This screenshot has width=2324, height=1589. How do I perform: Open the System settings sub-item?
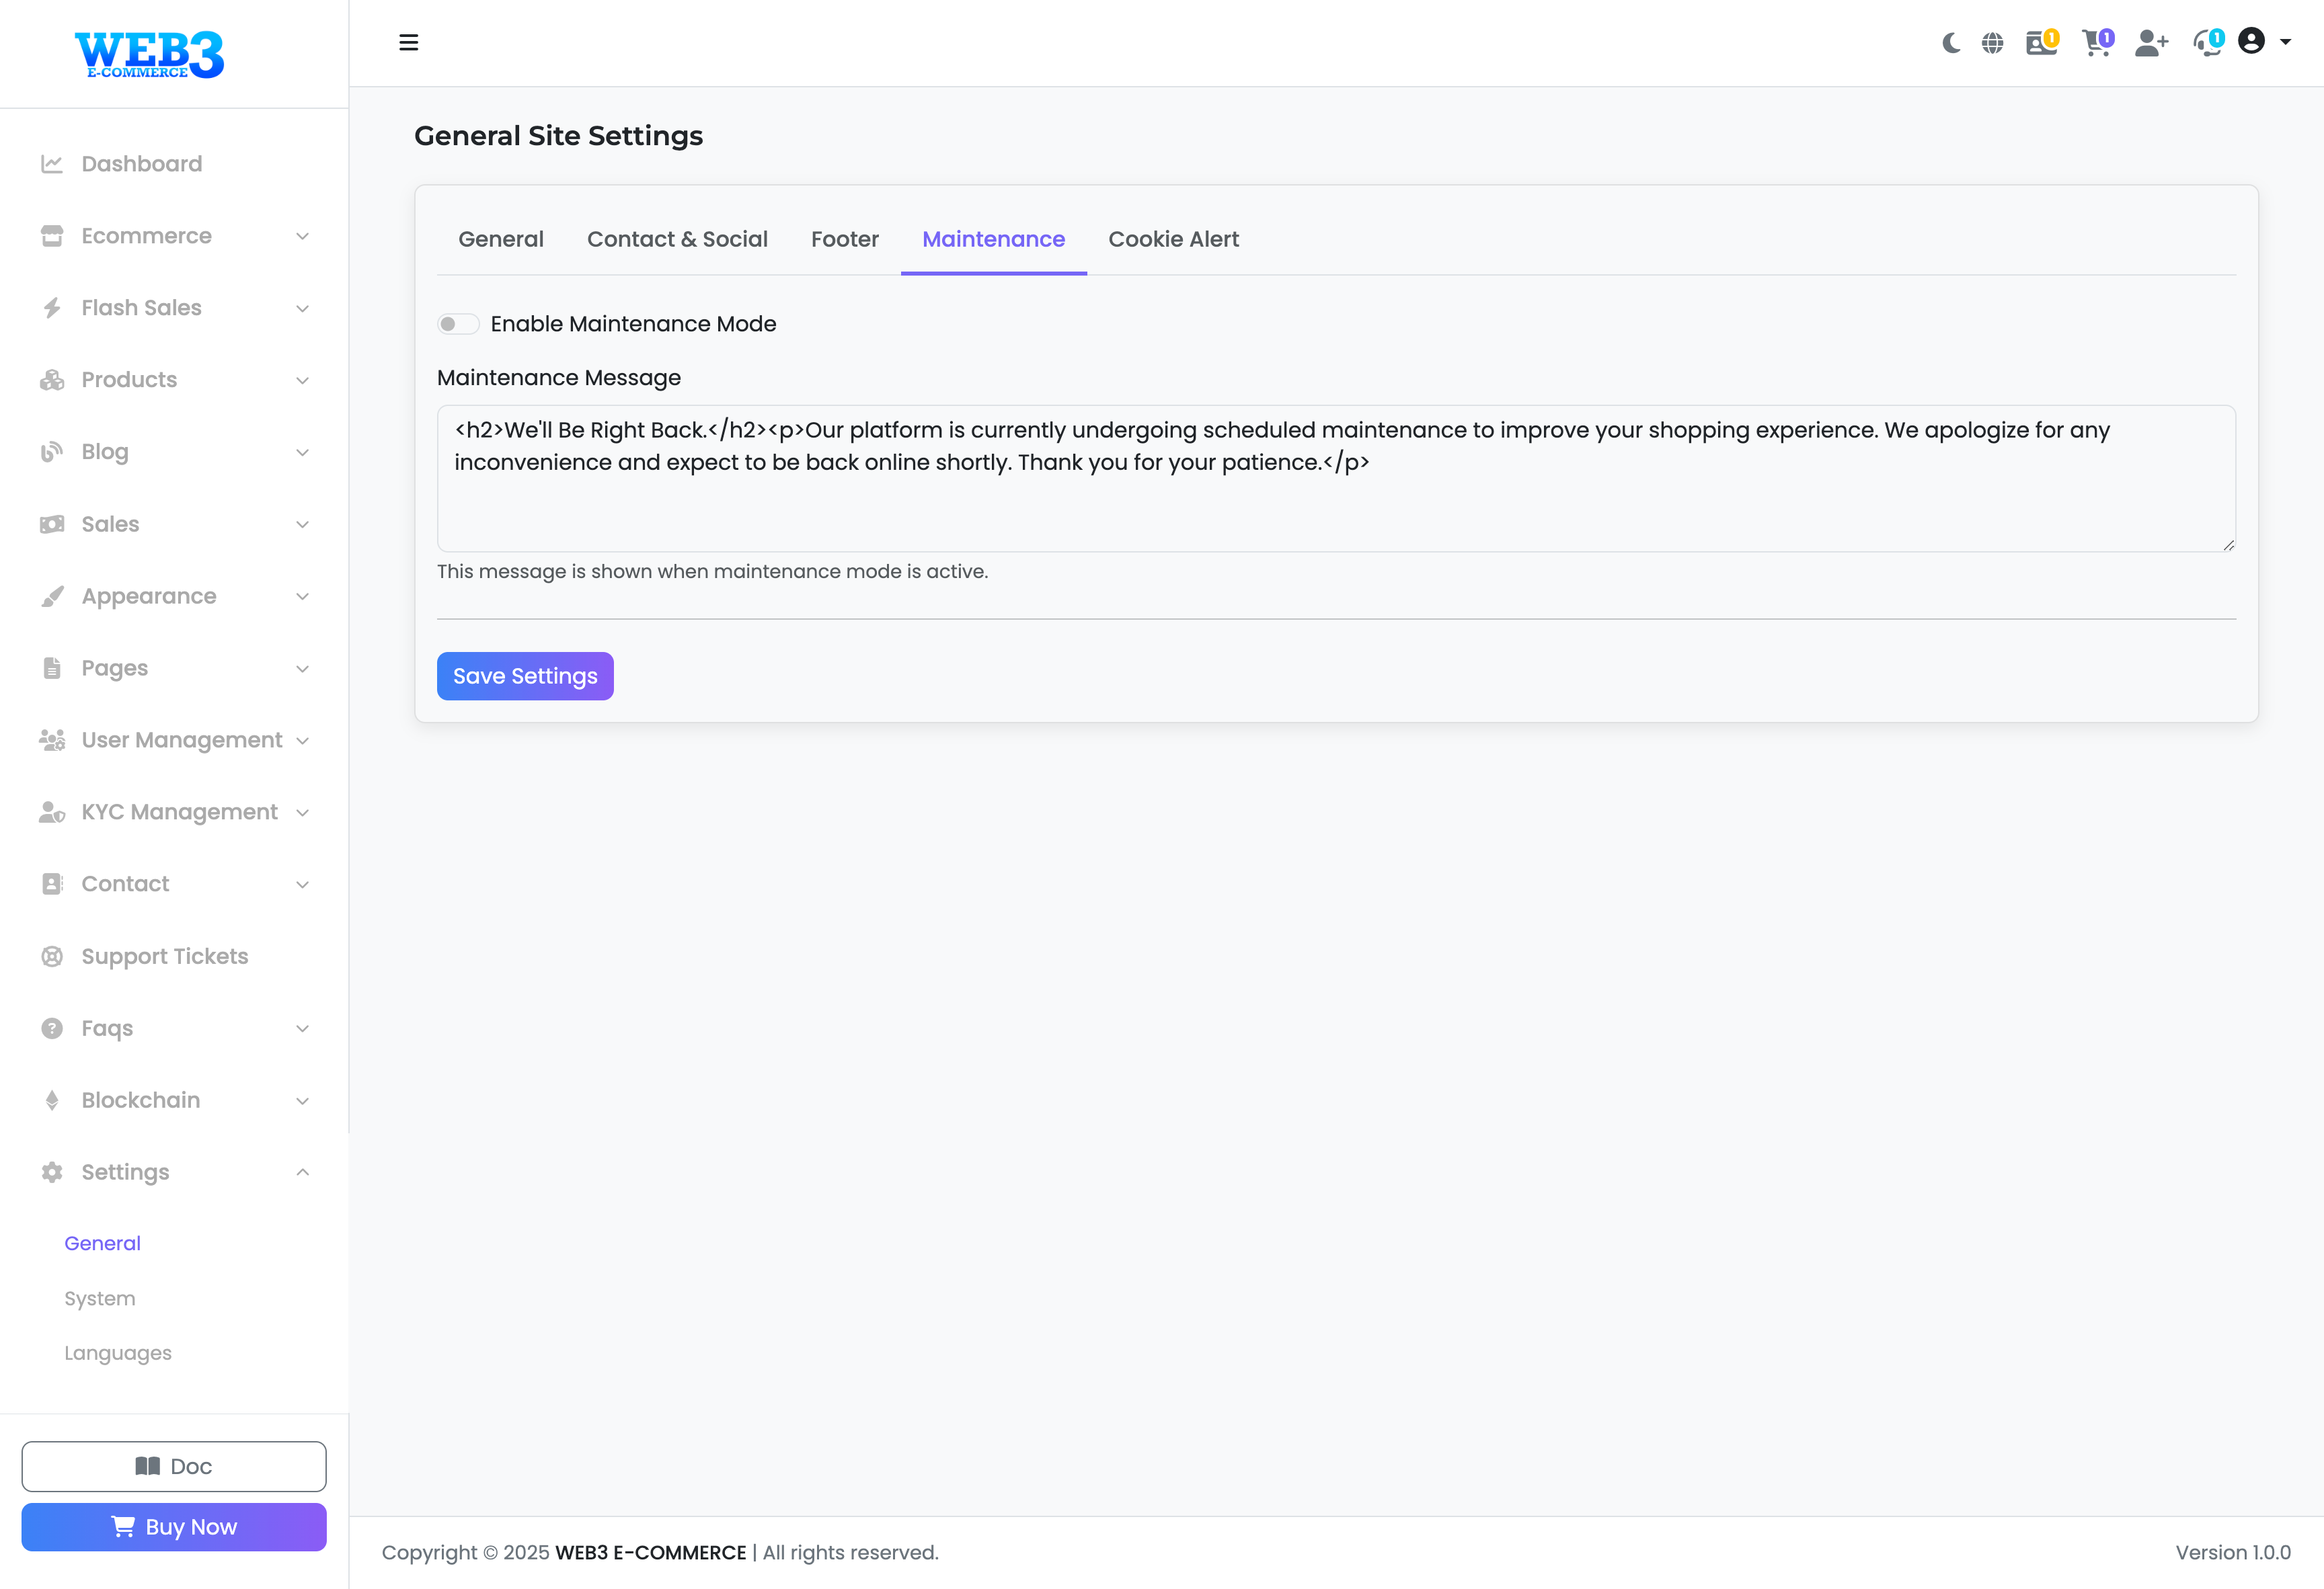pos(100,1298)
